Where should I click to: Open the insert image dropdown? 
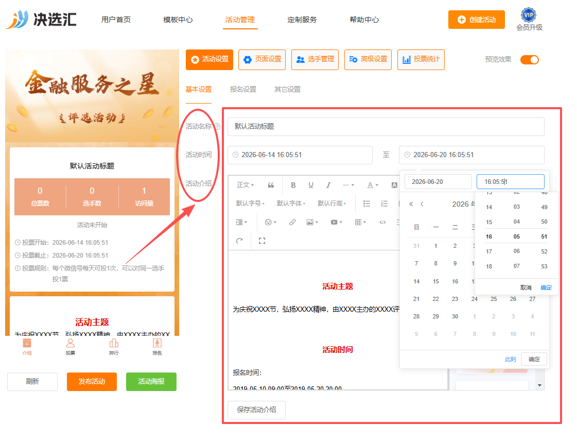pos(312,222)
